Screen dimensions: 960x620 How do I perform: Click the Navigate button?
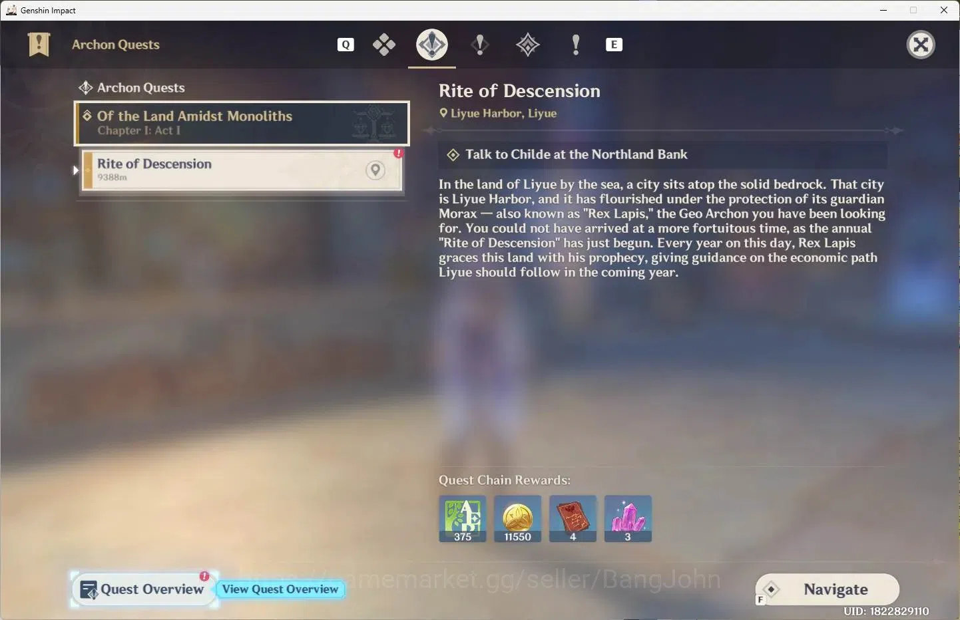point(828,589)
